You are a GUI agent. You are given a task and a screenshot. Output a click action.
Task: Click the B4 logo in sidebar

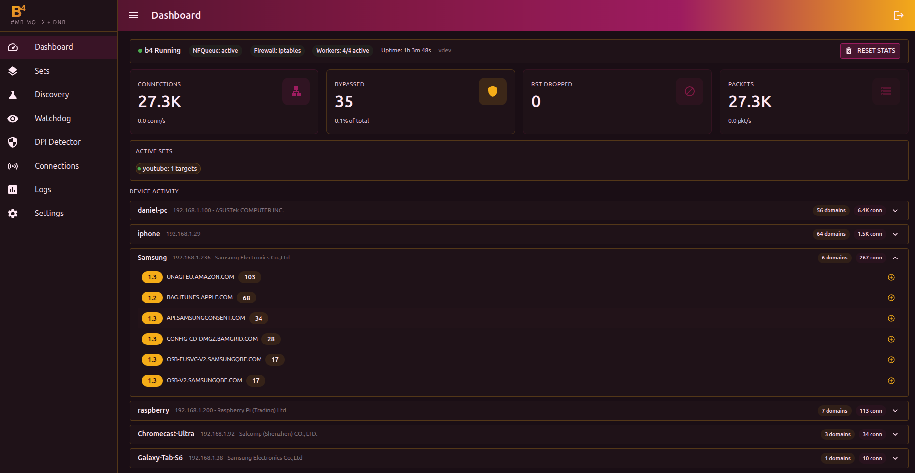(19, 11)
